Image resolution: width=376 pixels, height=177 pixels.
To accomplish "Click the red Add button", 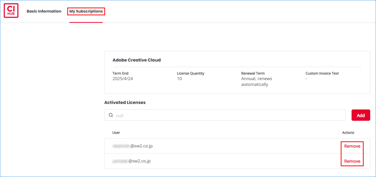I will point(361,115).
